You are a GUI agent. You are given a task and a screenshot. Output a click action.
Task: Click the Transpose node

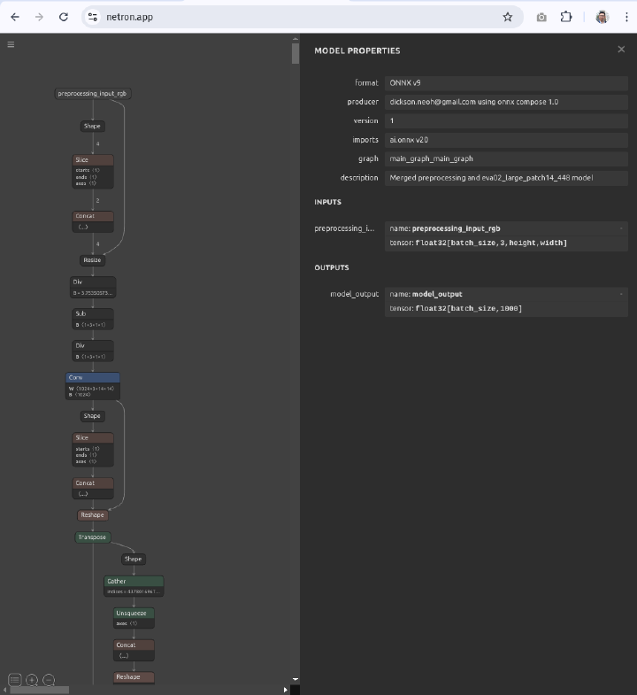tap(92, 537)
